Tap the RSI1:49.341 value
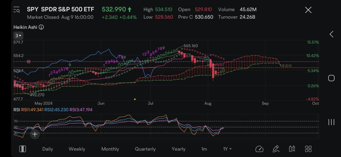The image size is (341, 157). (32, 110)
